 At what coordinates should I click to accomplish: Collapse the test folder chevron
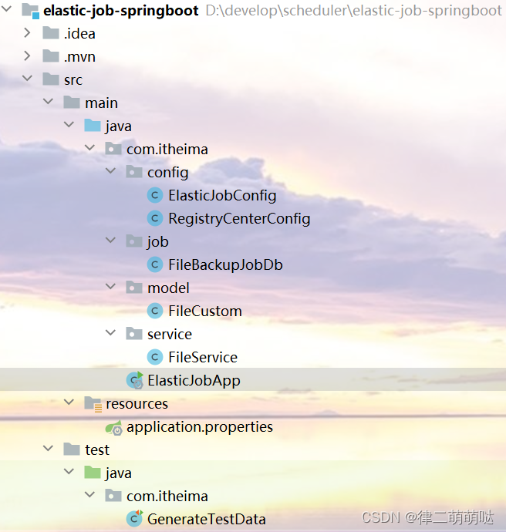[x=48, y=449]
